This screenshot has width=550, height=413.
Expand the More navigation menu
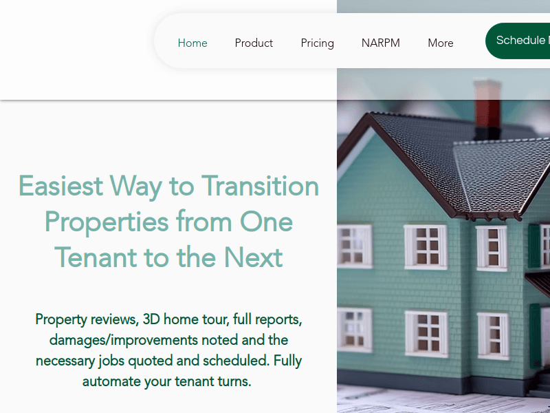click(441, 43)
